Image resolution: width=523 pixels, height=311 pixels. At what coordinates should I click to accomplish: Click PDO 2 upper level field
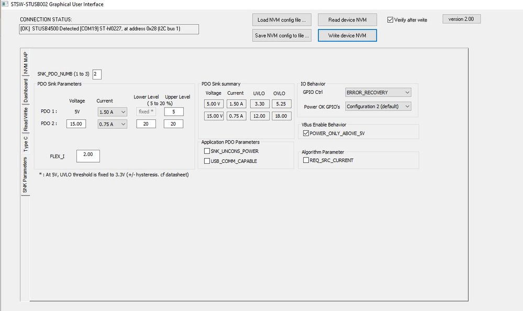pyautogui.click(x=173, y=124)
